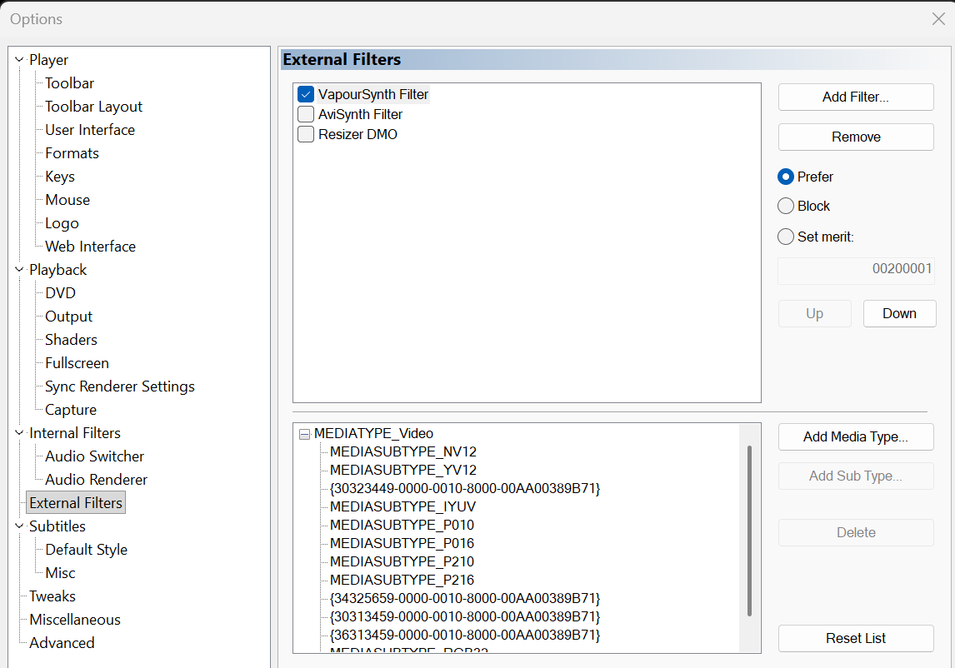Close the Options dialog window
Viewport: 955px width, 668px height.
[x=937, y=19]
